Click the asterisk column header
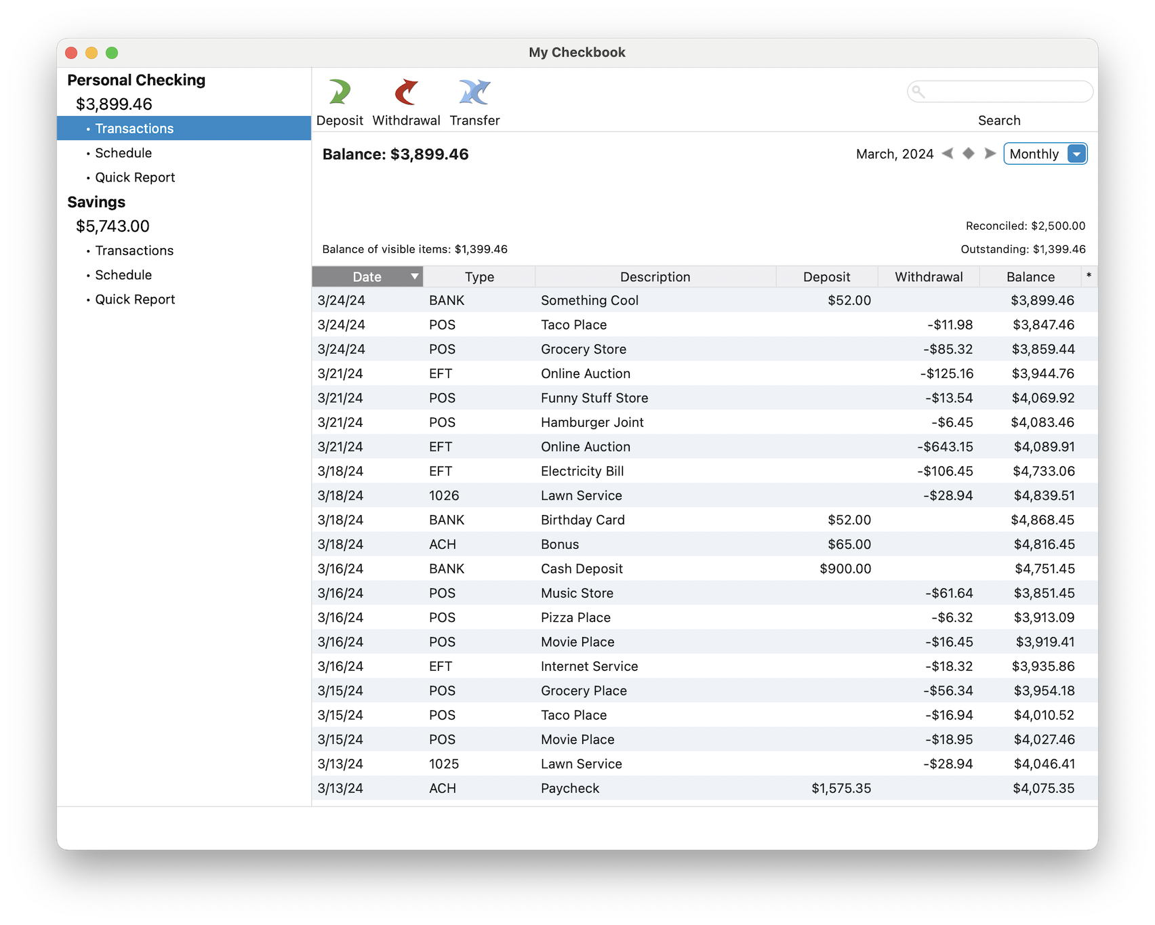The width and height of the screenshot is (1155, 925). [x=1089, y=276]
